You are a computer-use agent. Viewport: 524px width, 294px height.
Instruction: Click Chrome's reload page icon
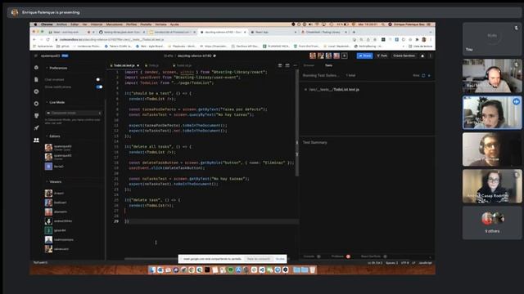click(48, 39)
